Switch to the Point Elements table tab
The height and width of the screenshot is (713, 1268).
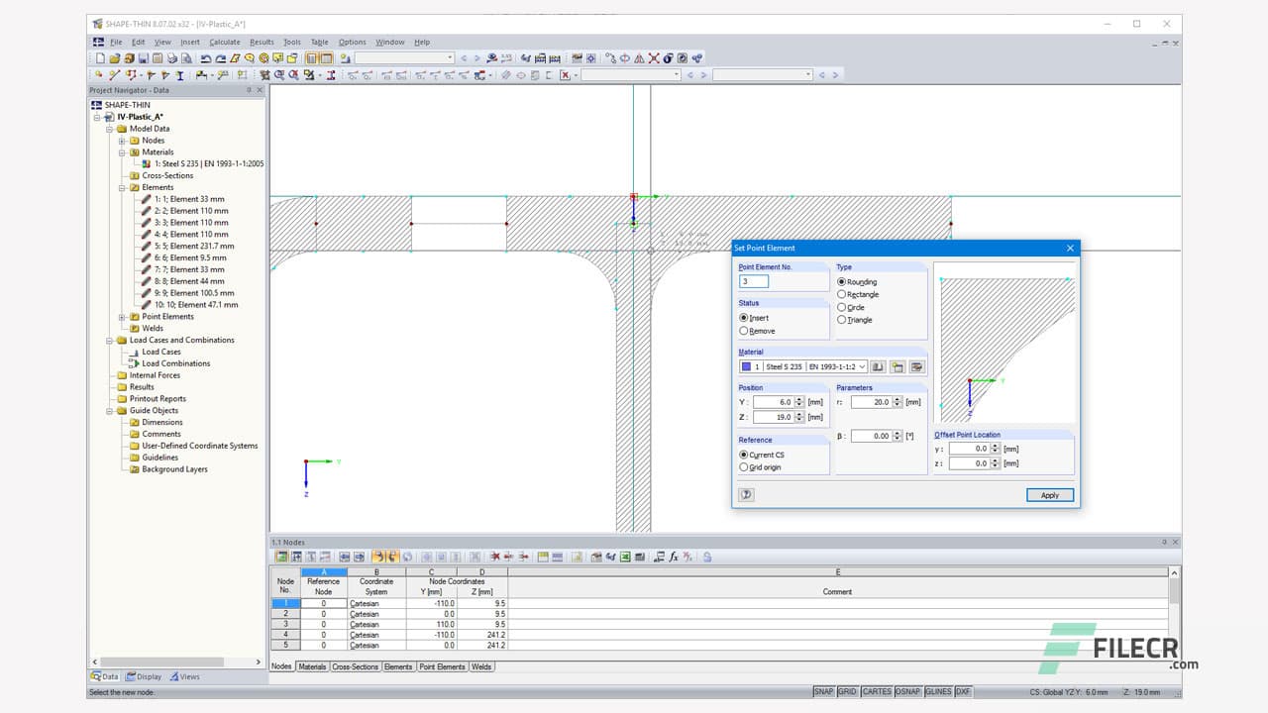click(x=442, y=666)
